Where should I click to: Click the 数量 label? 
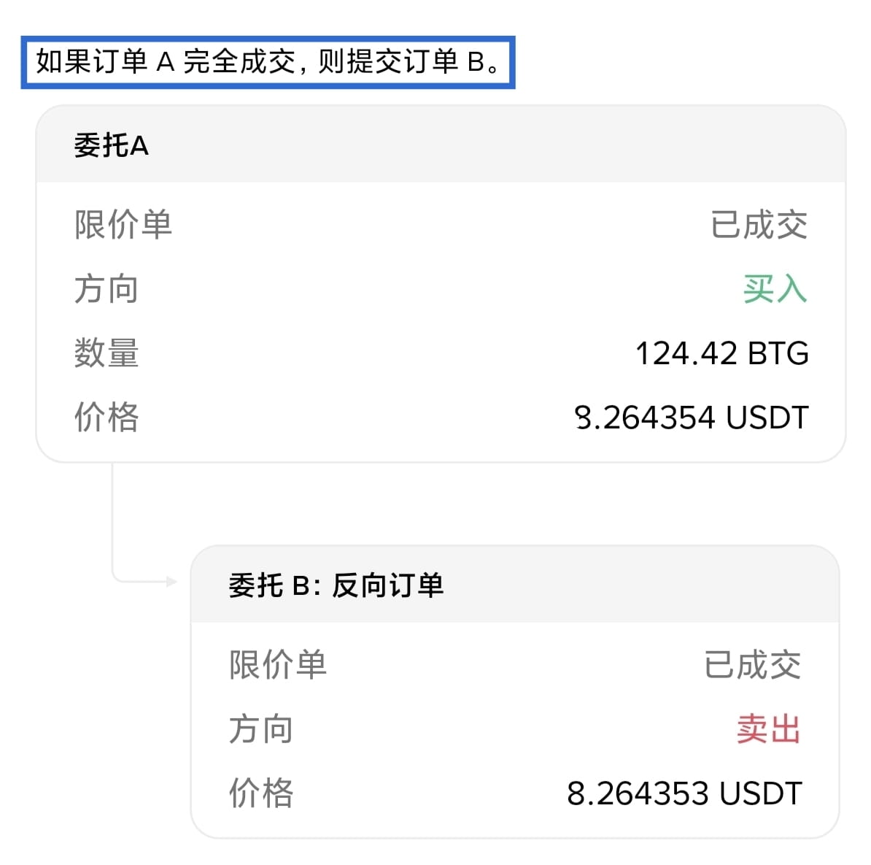(x=107, y=354)
